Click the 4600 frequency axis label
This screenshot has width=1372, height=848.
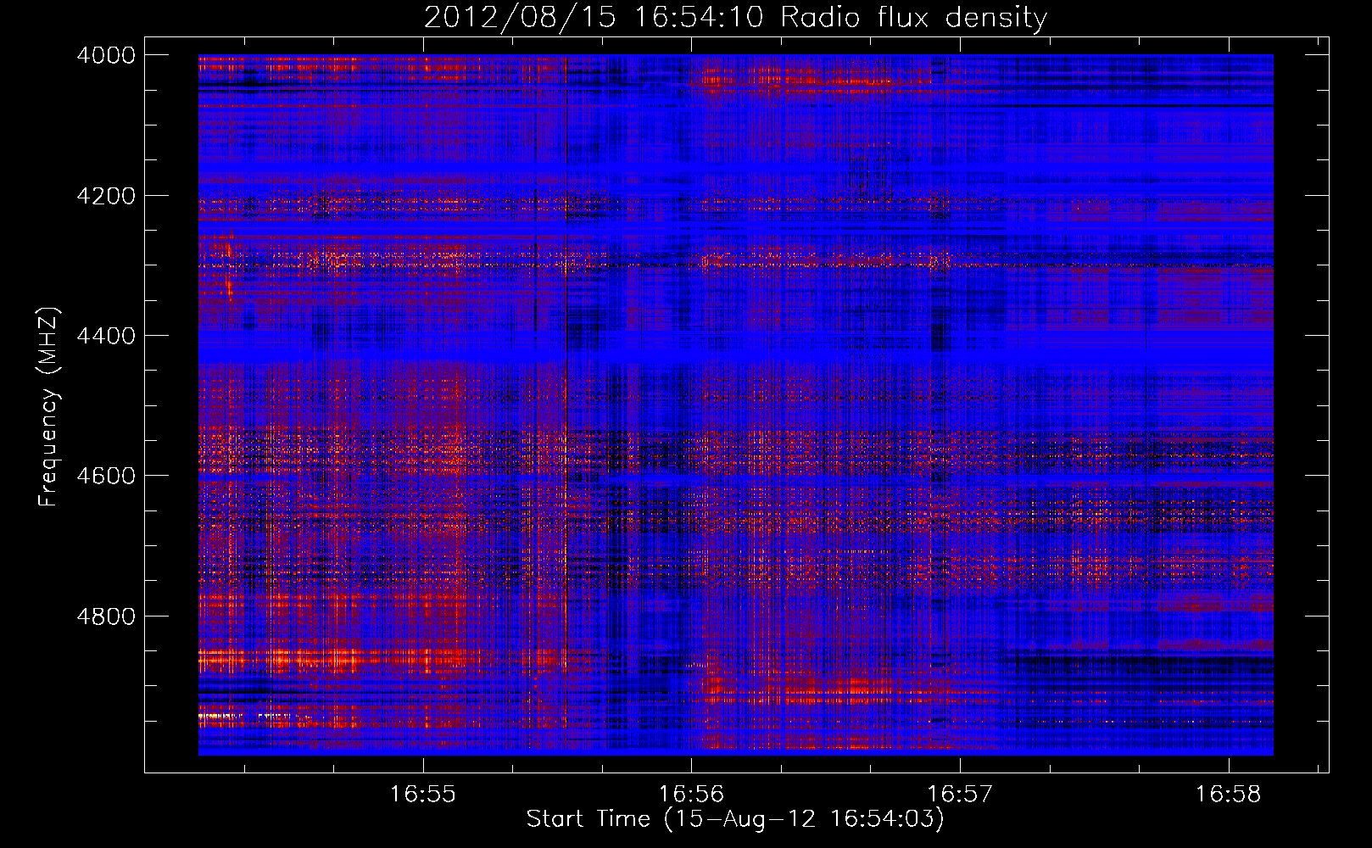point(105,476)
